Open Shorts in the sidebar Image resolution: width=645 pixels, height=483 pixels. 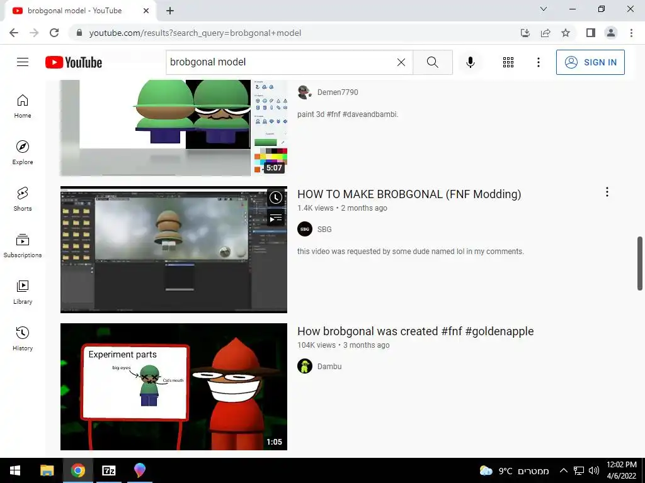pos(23,199)
